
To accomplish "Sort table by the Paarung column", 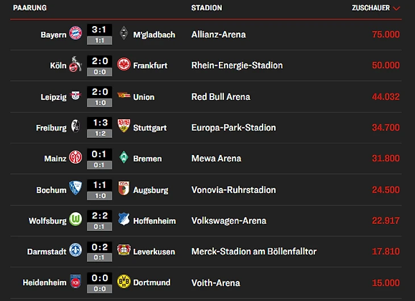I will click(x=30, y=8).
